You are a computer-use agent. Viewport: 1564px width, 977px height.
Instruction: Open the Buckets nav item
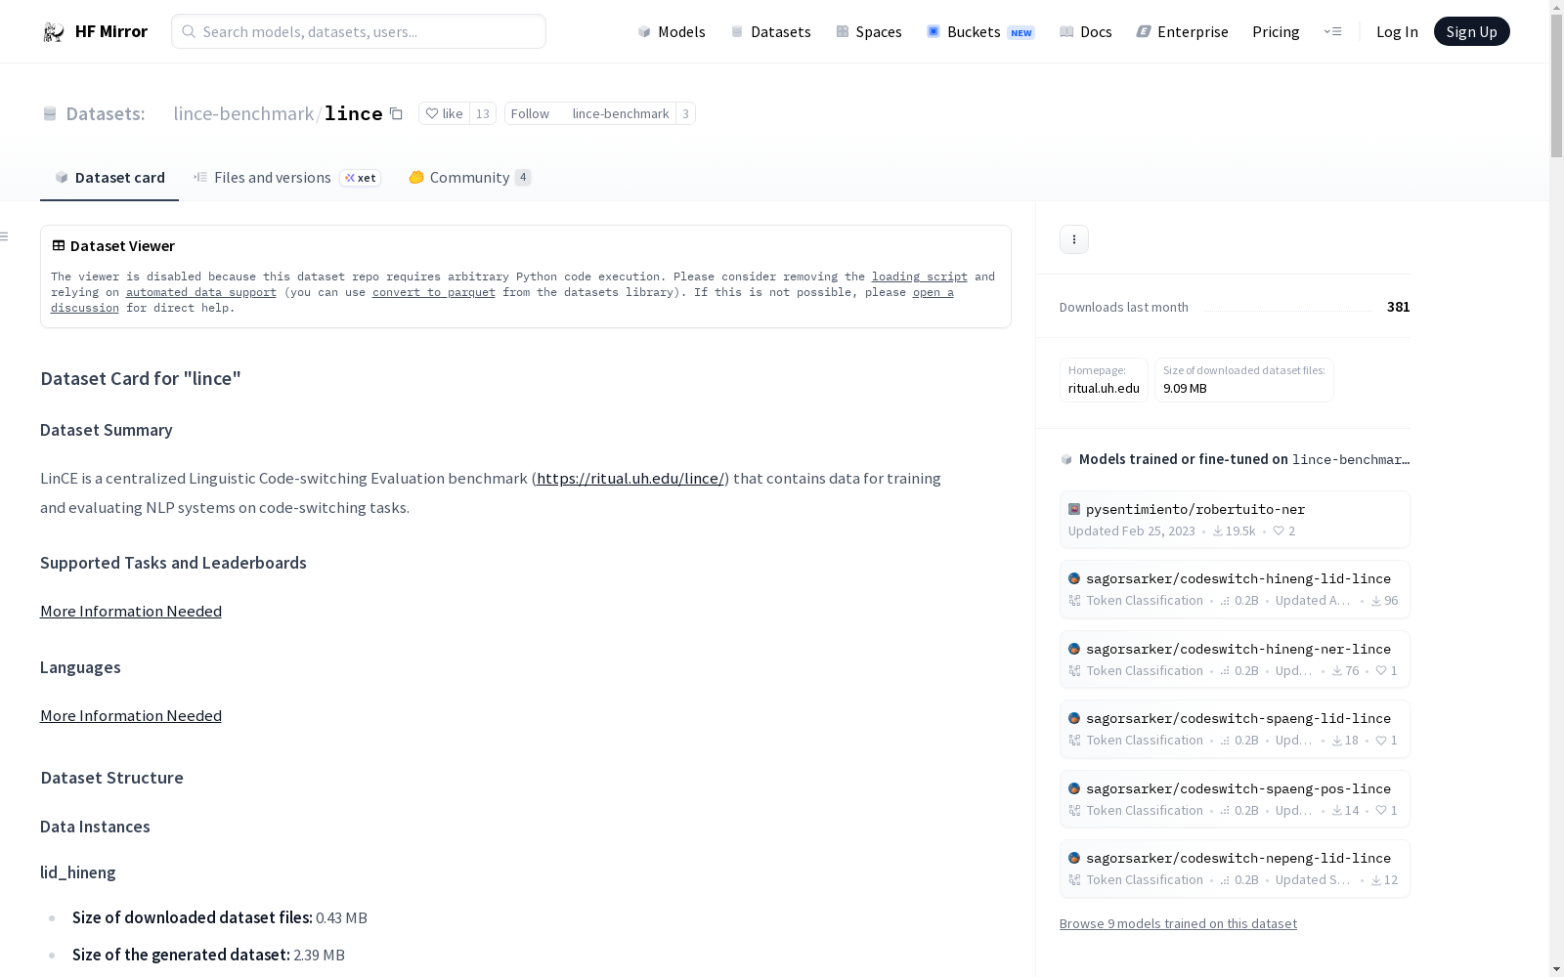(980, 31)
